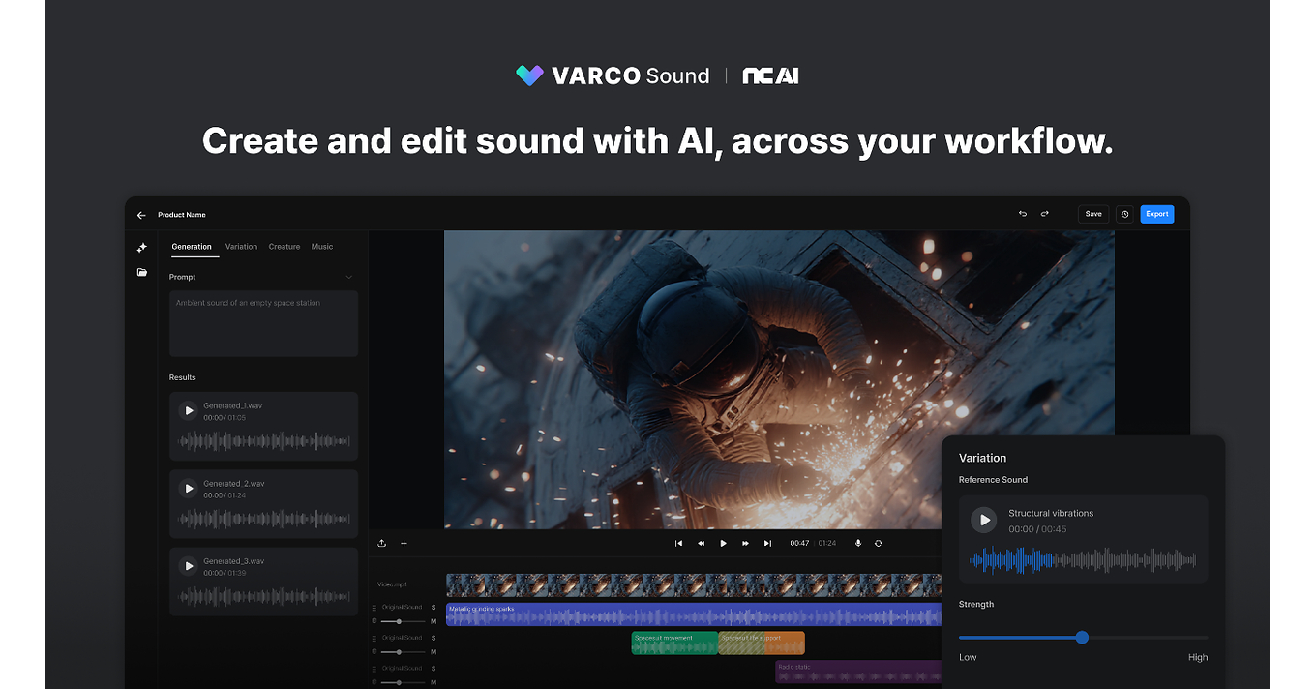The height and width of the screenshot is (689, 1316).
Task: Solo the Spacesuit movement track
Action: coord(434,638)
